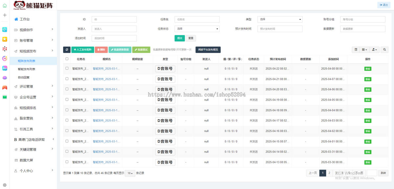This screenshot has width=394, height=189.
Task: Click the 账号分组 input field
Action: point(363,19)
